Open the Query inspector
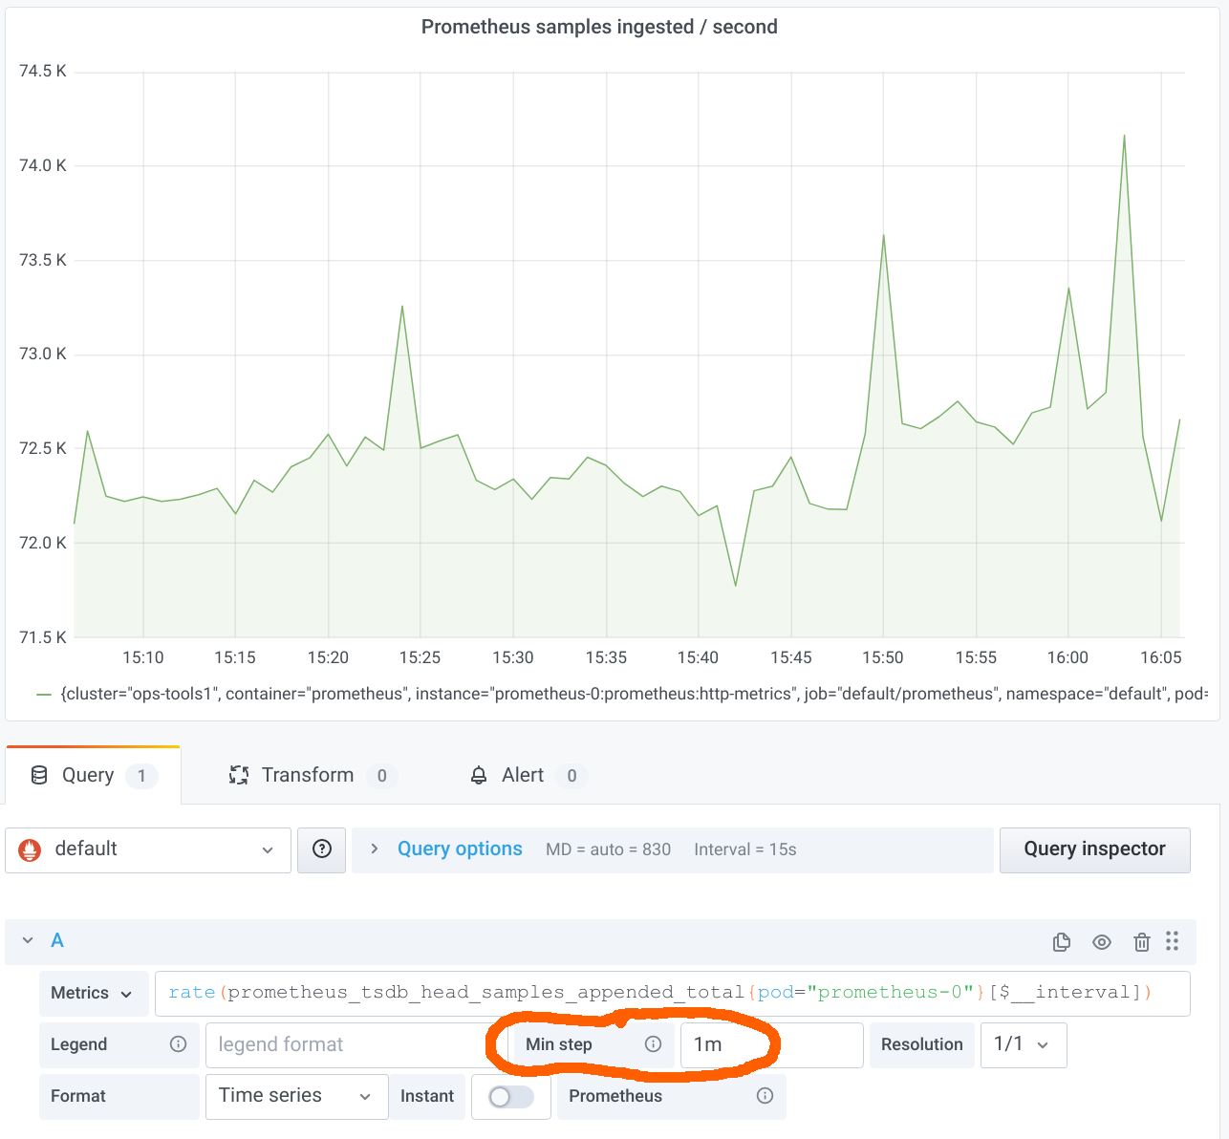 point(1094,849)
